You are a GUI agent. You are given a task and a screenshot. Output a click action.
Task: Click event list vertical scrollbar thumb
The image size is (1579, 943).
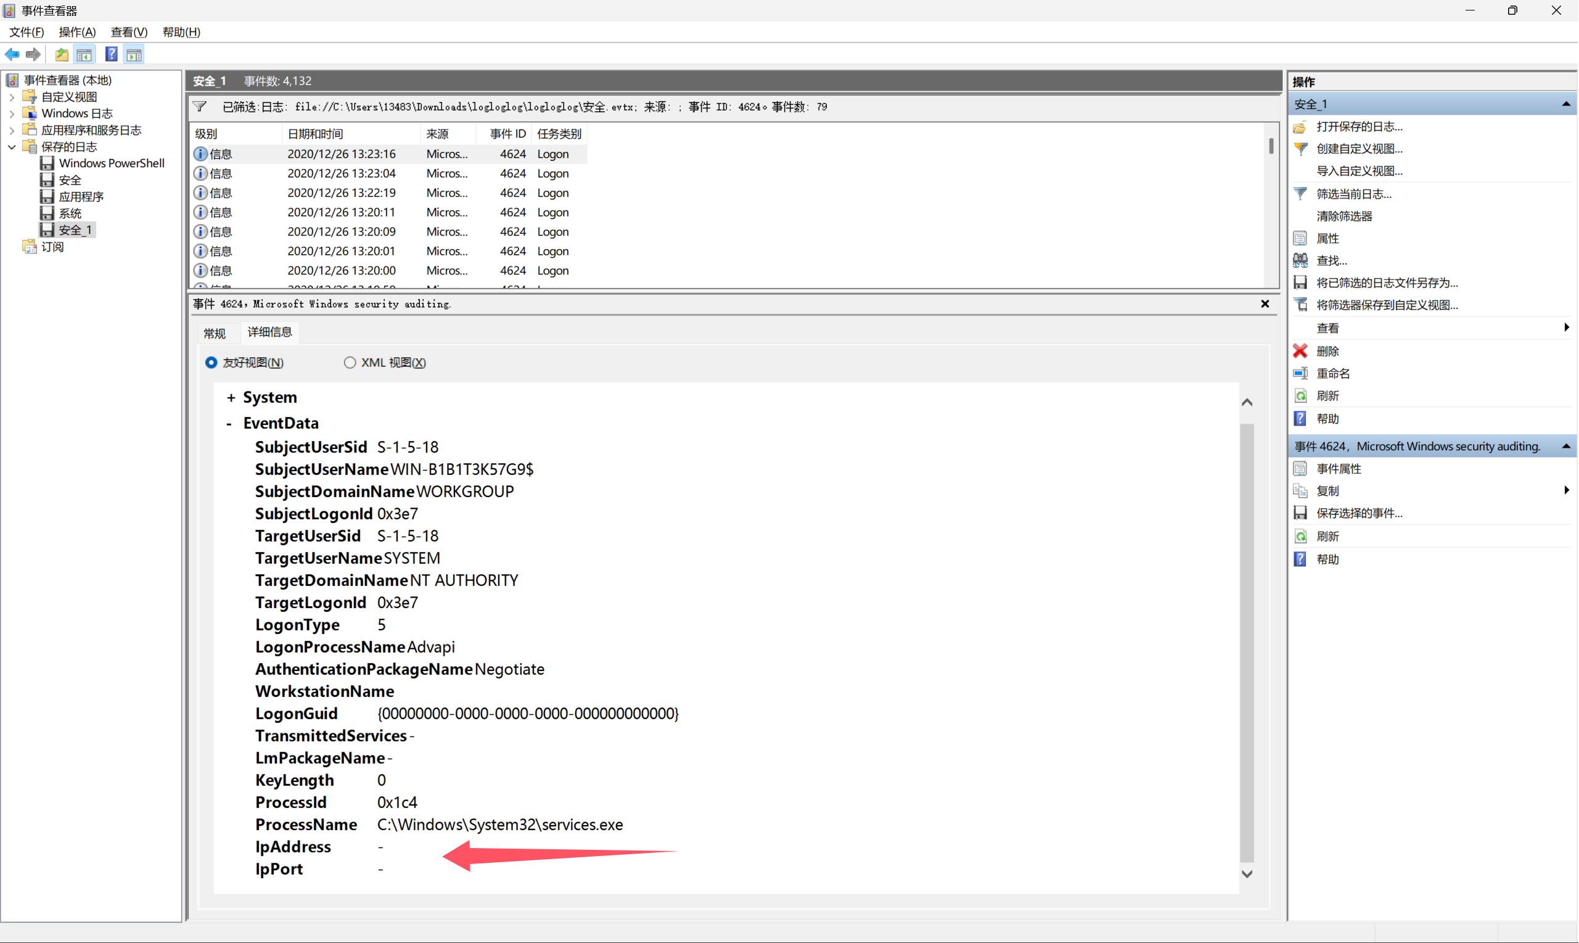[1271, 146]
